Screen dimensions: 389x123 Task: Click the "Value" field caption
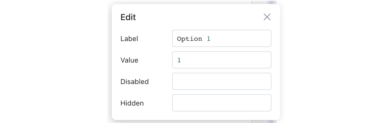(129, 60)
